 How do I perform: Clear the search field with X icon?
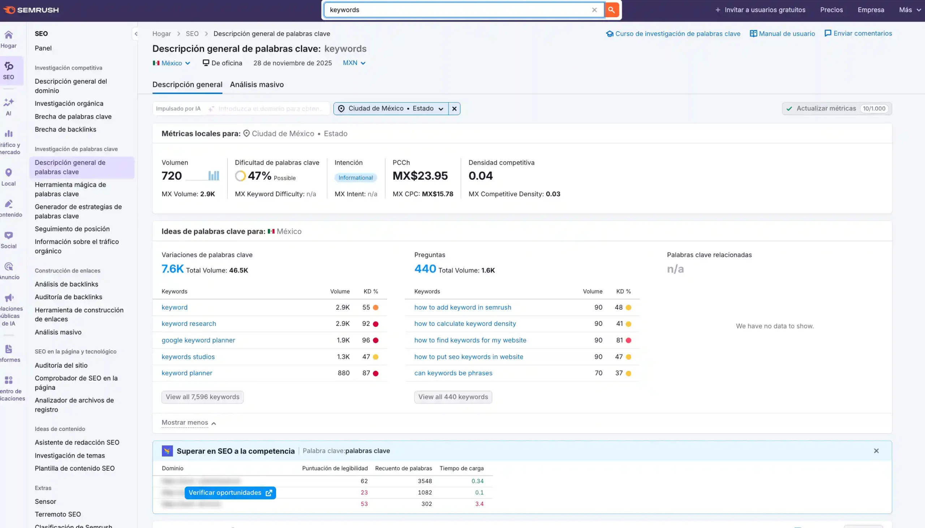pos(594,10)
